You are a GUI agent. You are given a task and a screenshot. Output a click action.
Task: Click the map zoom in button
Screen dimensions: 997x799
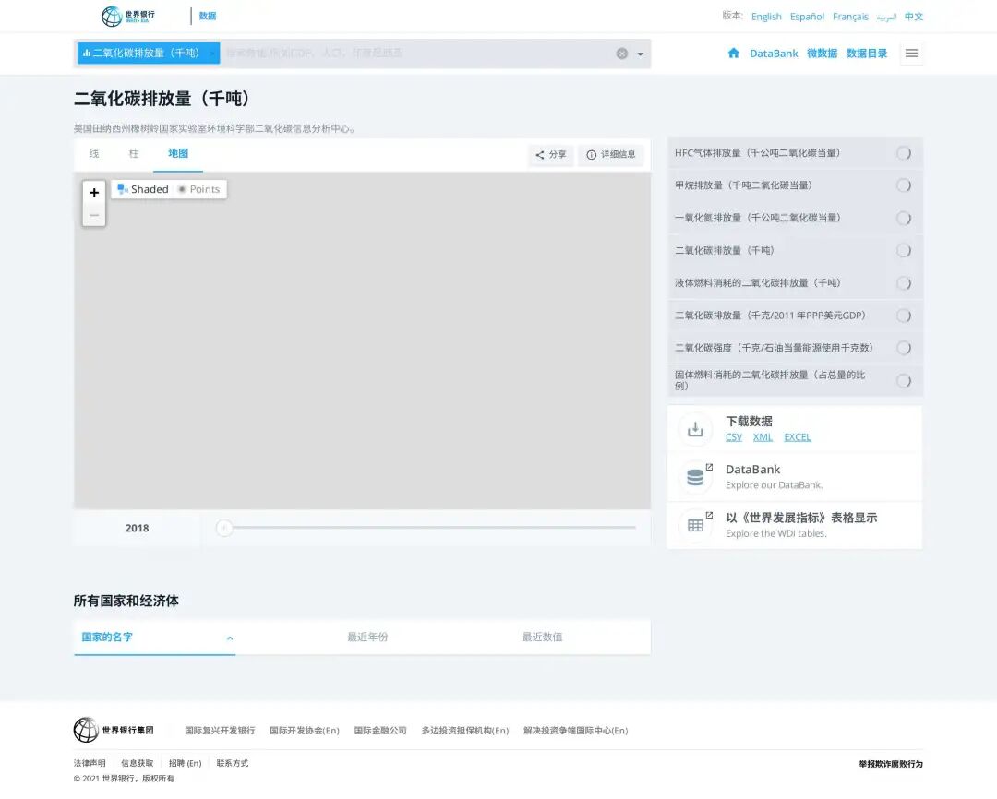point(93,193)
